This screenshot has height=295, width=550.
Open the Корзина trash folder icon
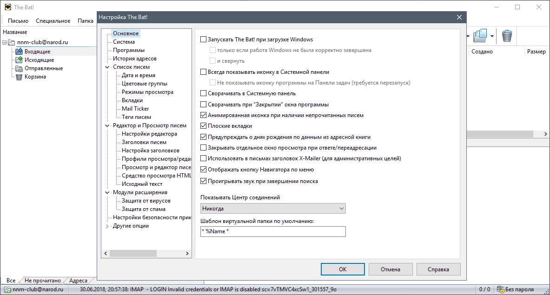click(19, 77)
